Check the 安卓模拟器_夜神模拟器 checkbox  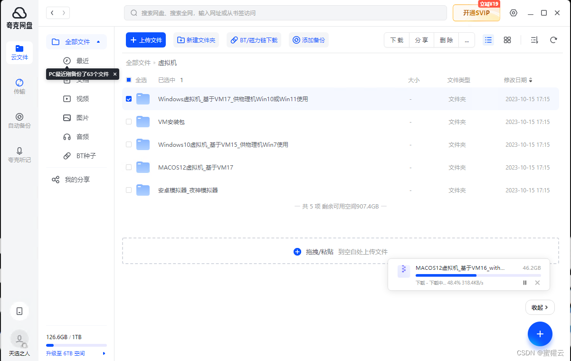129,190
